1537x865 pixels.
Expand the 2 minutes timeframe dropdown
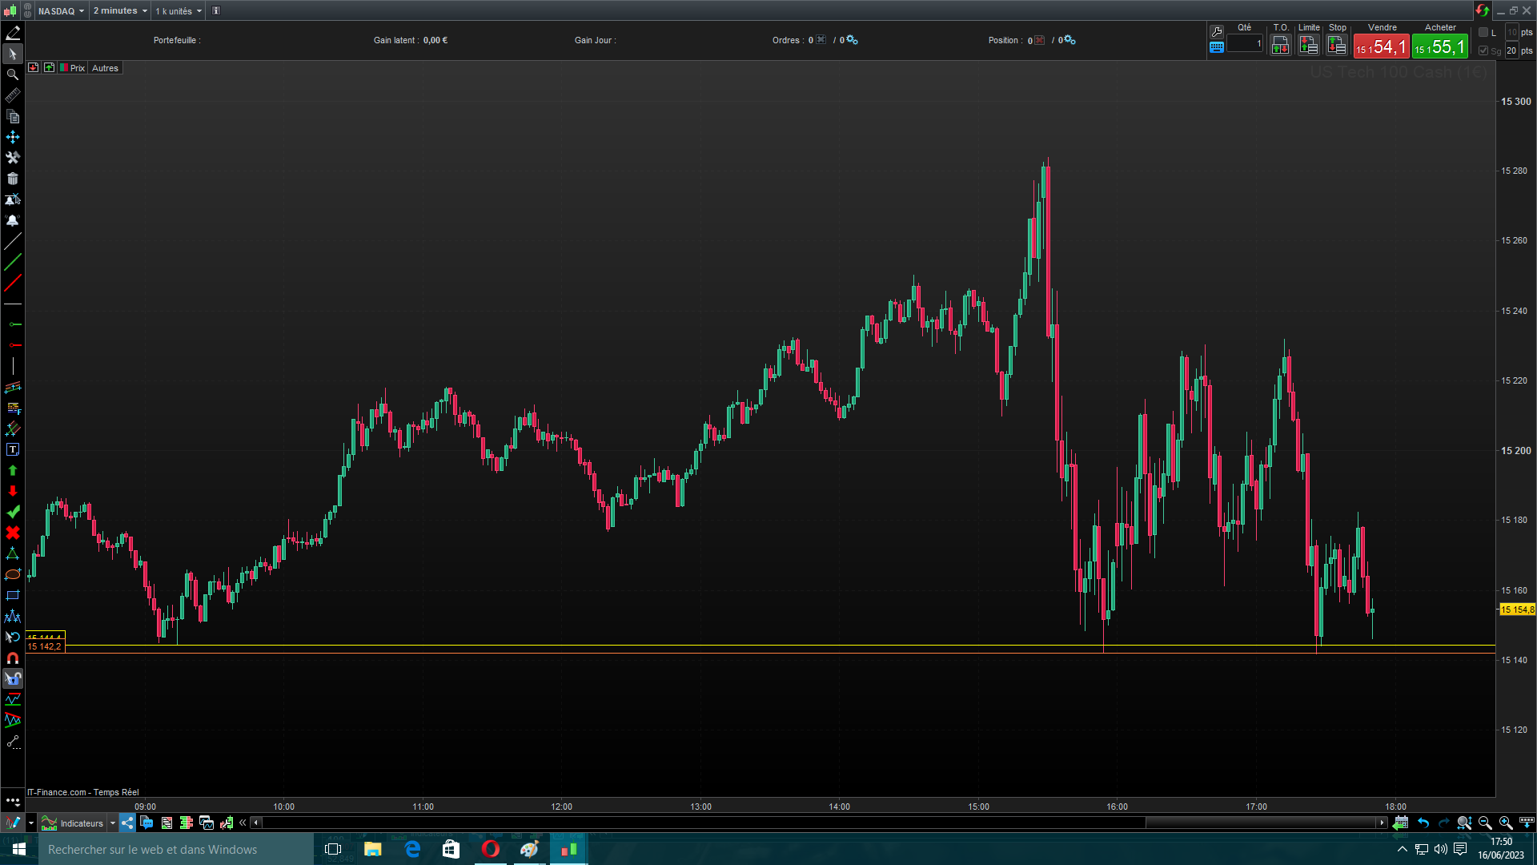point(120,11)
